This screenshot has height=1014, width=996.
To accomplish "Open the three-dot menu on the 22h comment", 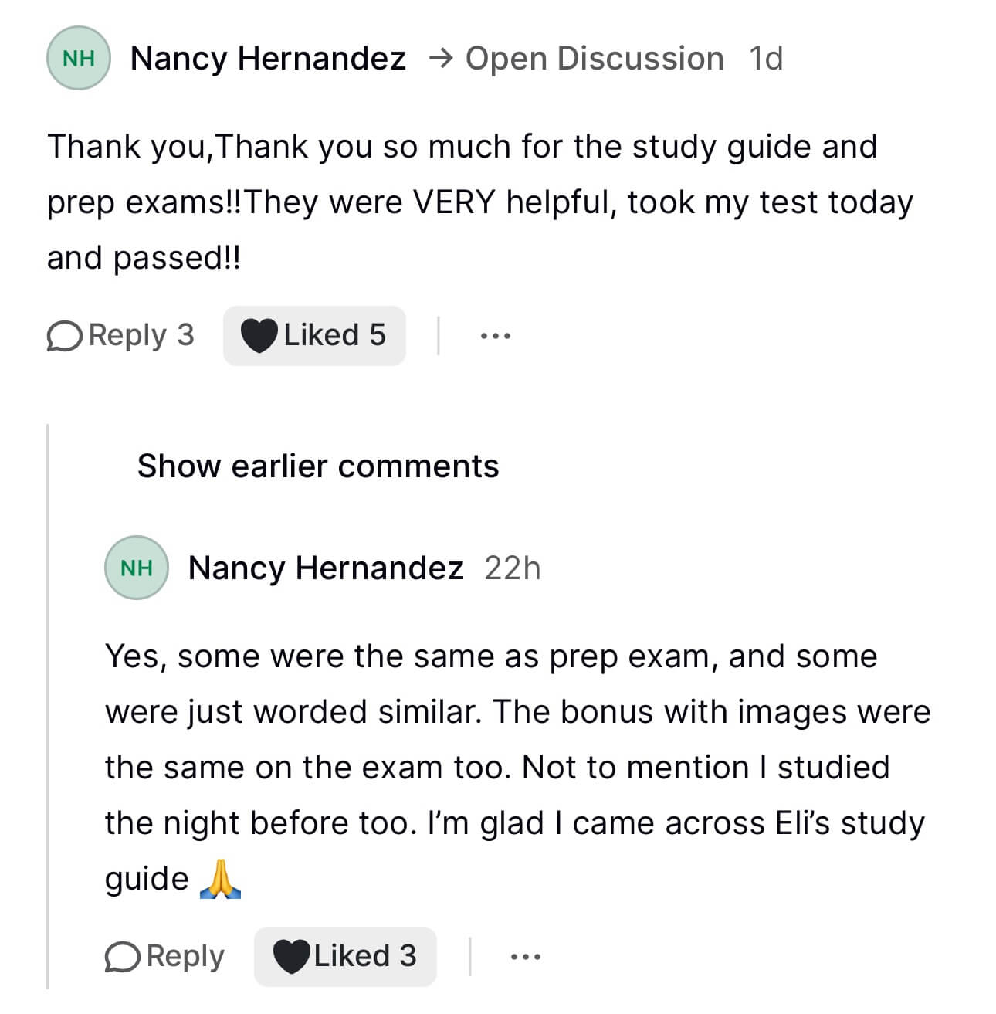I will point(526,957).
